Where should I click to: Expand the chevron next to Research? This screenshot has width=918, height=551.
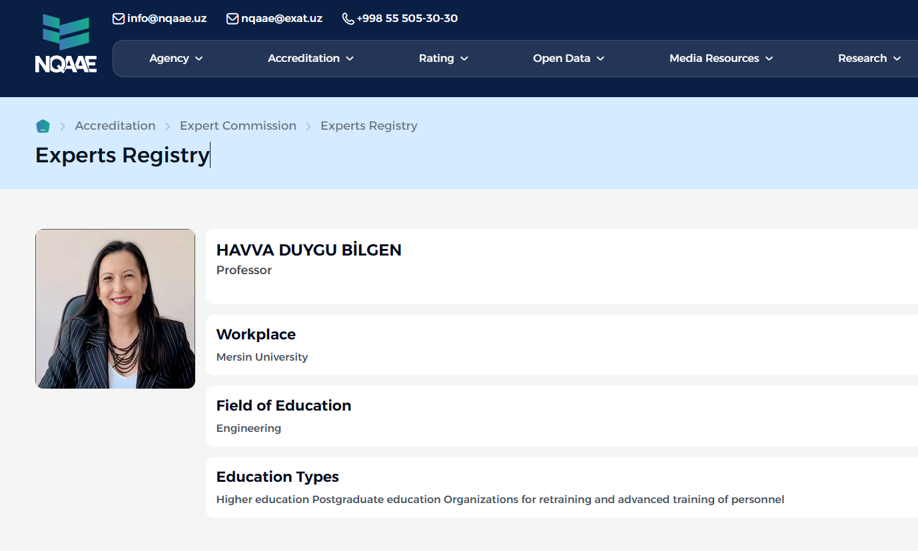pyautogui.click(x=897, y=59)
